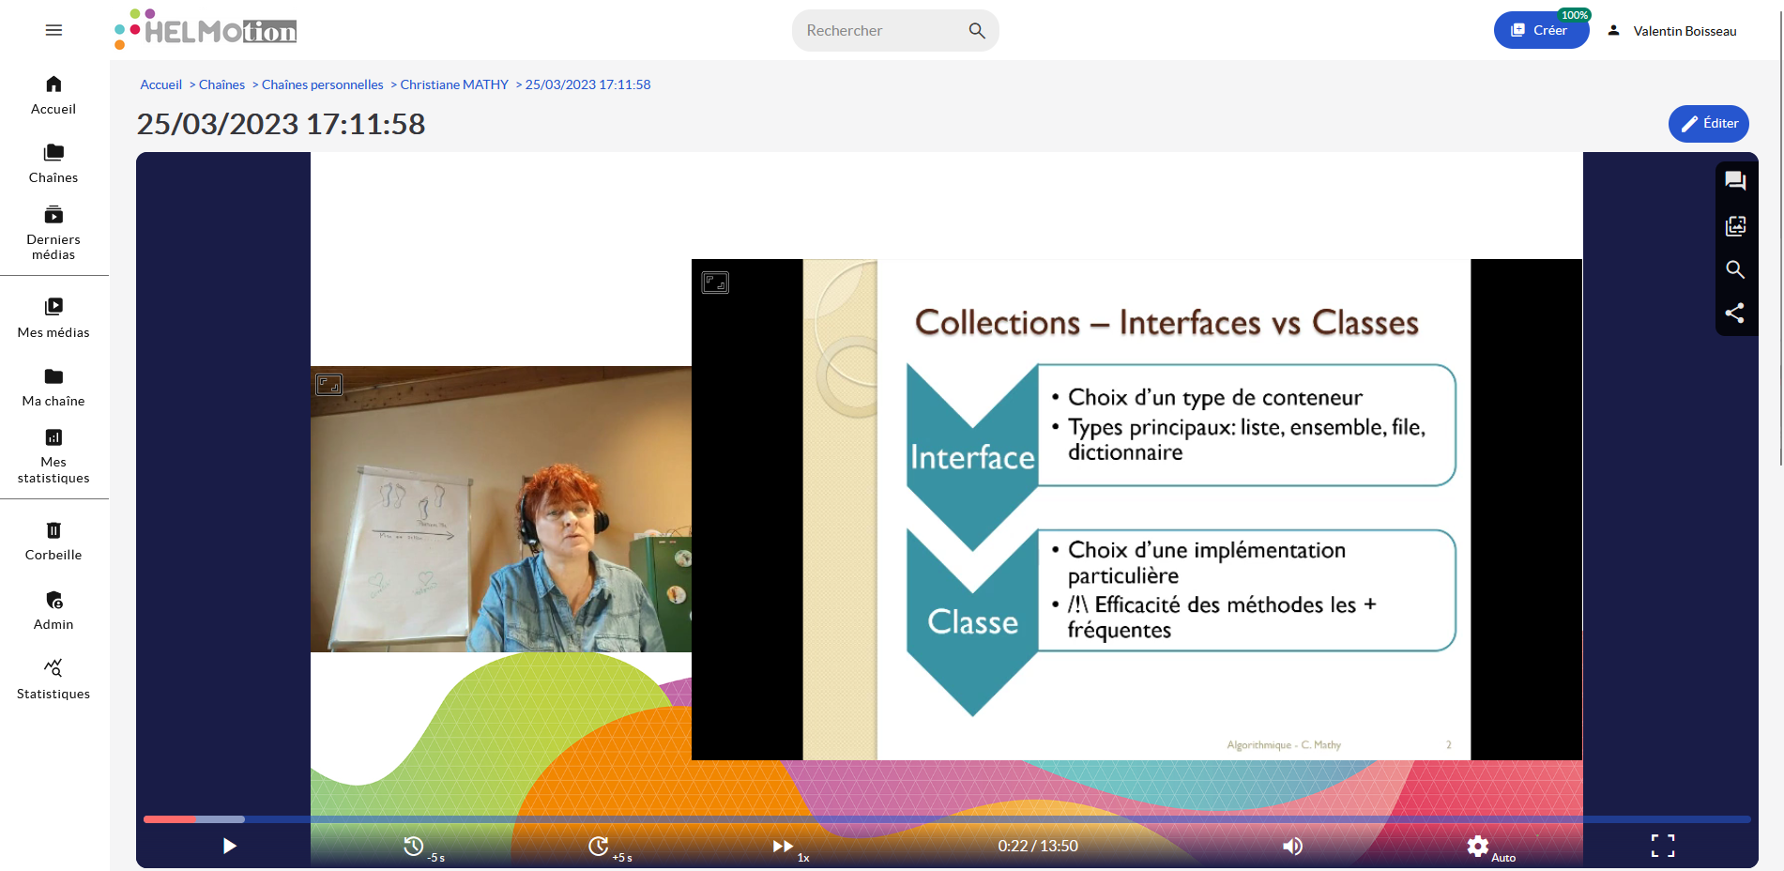Toggle fullscreen mode
1784x871 pixels.
pos(1663,846)
